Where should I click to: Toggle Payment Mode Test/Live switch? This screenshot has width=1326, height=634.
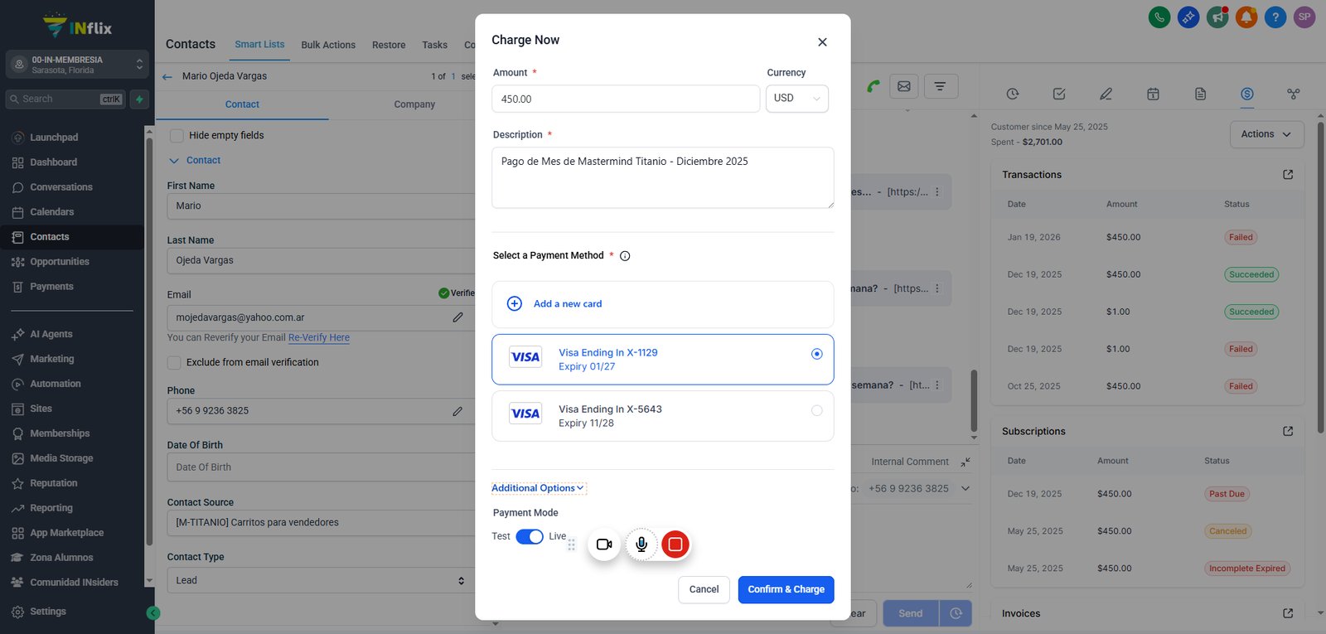pos(530,536)
